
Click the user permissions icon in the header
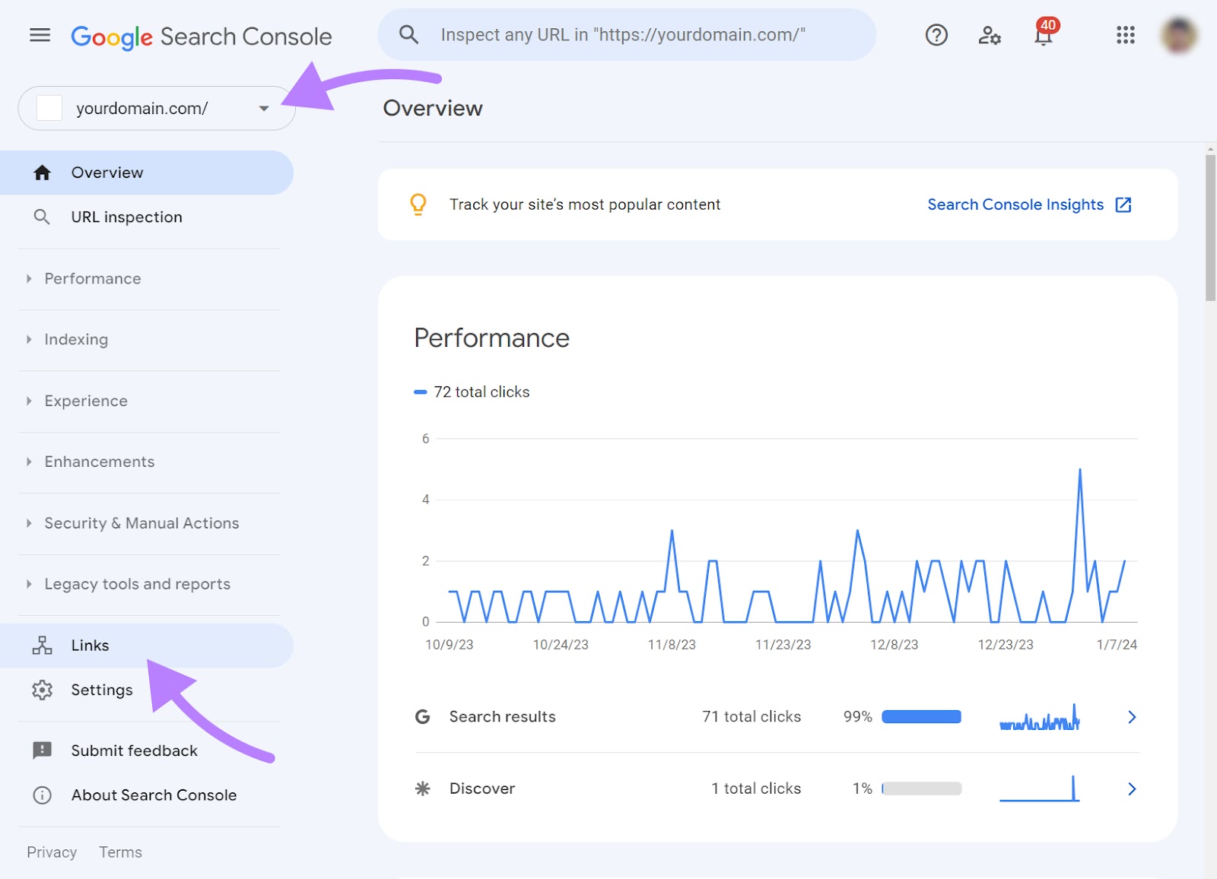coord(990,35)
